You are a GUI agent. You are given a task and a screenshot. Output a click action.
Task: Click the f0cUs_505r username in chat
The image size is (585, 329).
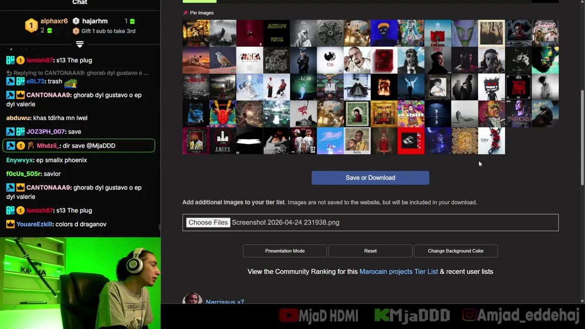[24, 174]
